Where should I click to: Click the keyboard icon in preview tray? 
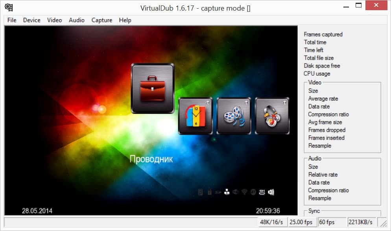click(x=262, y=192)
